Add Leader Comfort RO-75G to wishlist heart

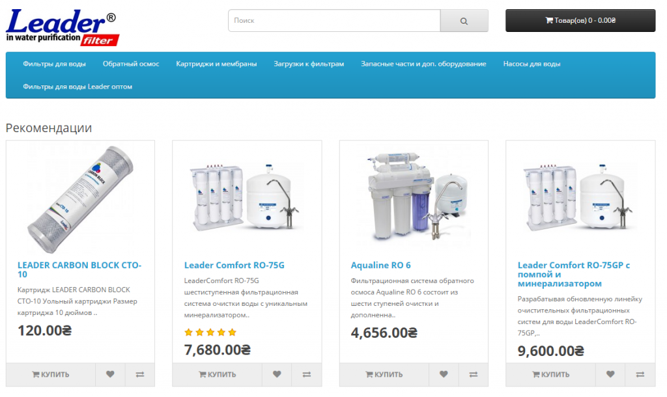[277, 374]
